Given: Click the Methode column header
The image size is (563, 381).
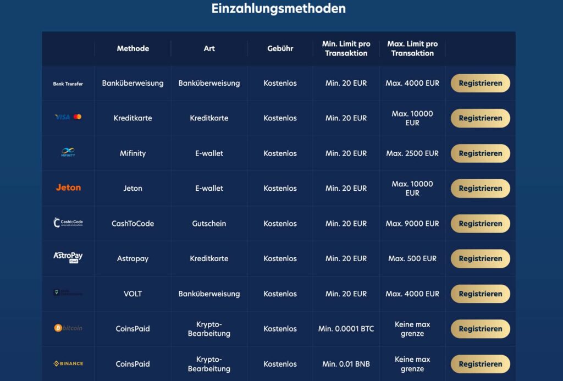Looking at the screenshot, I should point(133,48).
